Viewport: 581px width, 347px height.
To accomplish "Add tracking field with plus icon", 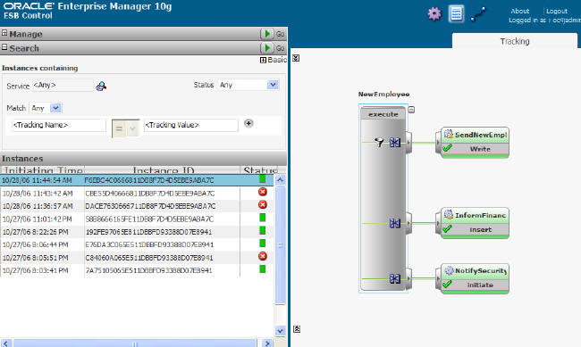I will coord(248,123).
